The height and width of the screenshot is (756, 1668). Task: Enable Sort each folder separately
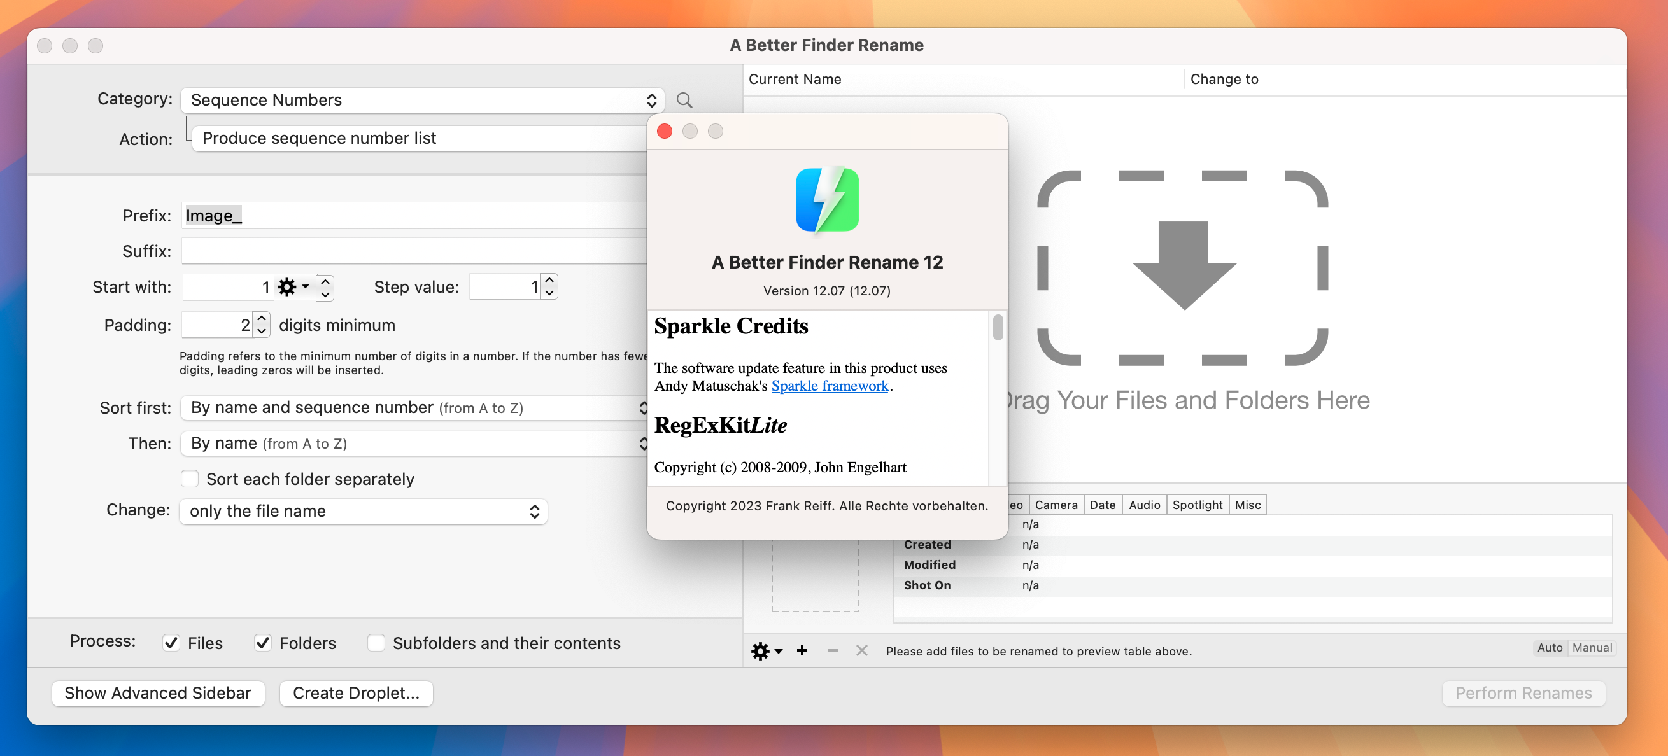point(189,479)
